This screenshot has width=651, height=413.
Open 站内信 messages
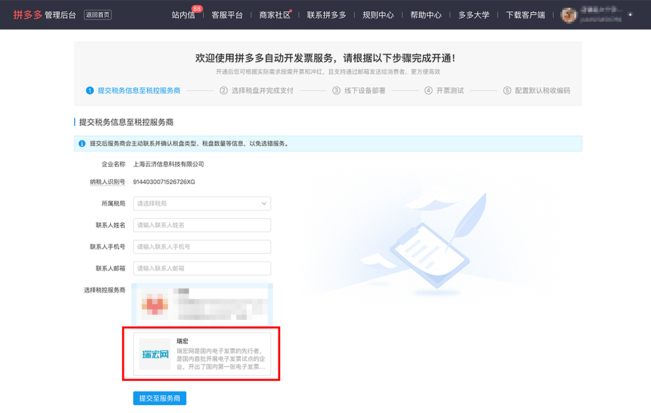pos(183,15)
